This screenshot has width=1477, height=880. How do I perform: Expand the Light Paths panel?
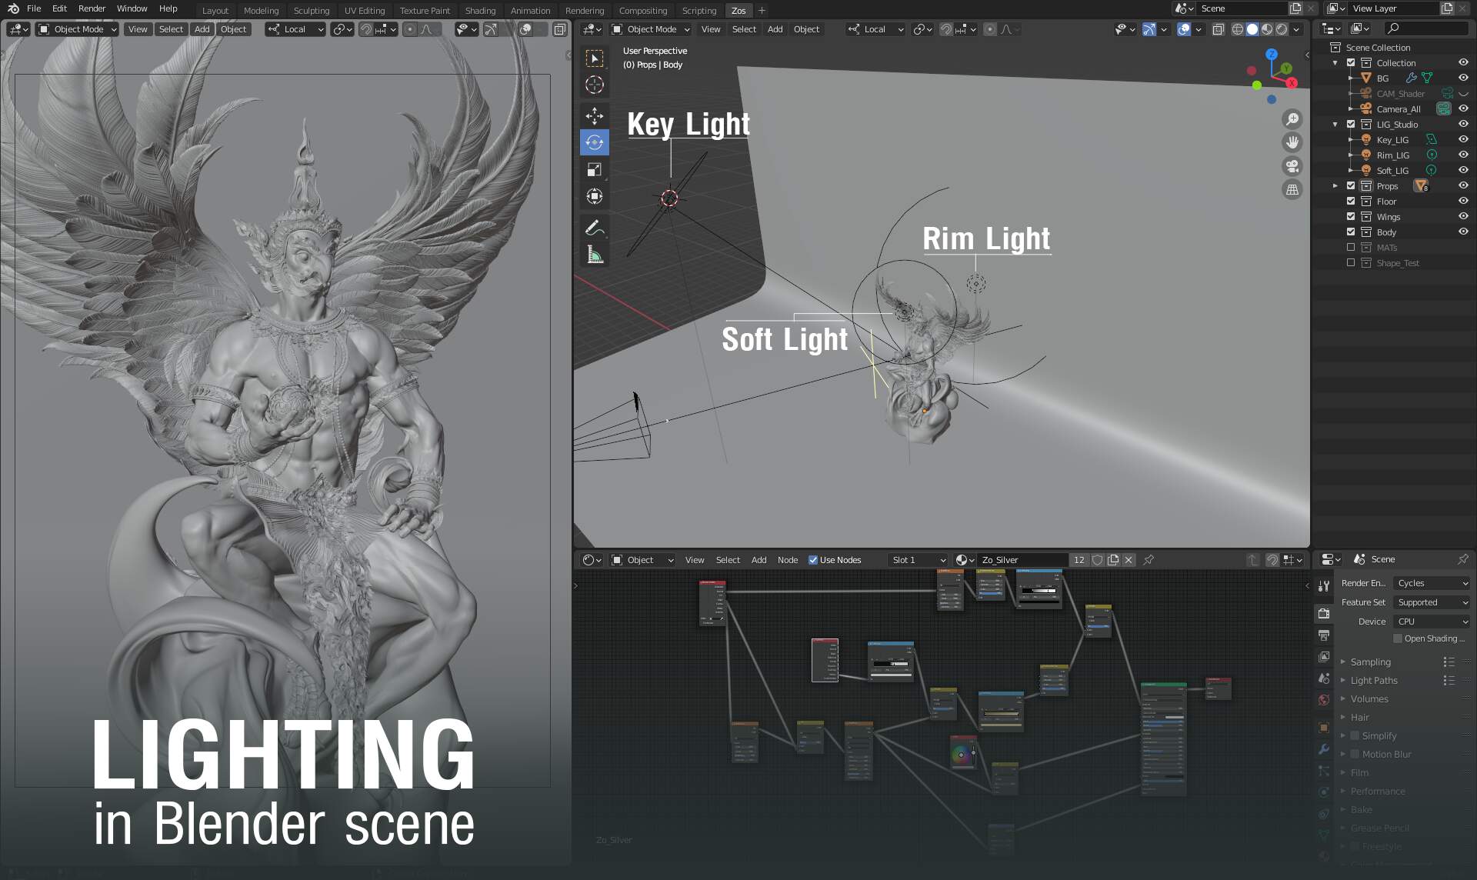coord(1373,680)
